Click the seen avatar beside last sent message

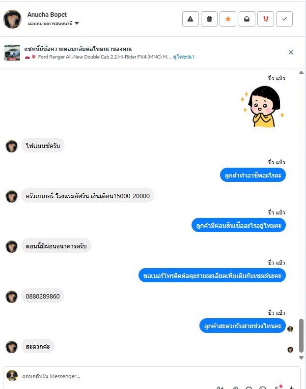[290, 329]
